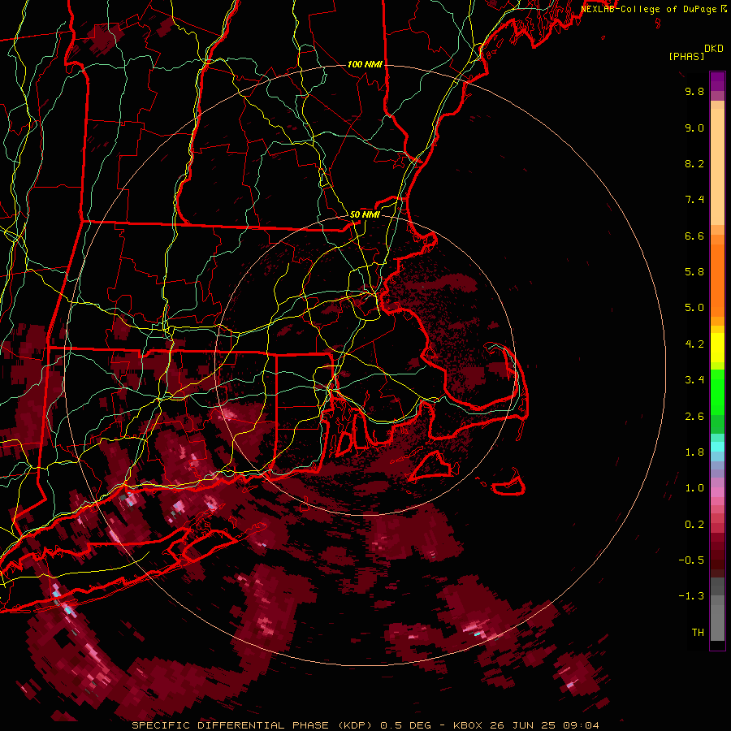Pick the purple top segment of color bar
731x731 pixels.
(717, 81)
